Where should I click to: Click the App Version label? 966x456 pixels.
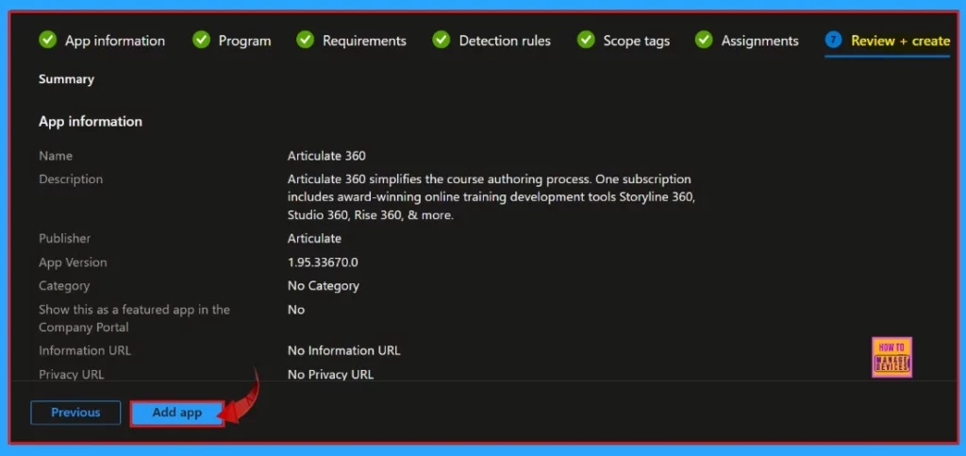[73, 262]
